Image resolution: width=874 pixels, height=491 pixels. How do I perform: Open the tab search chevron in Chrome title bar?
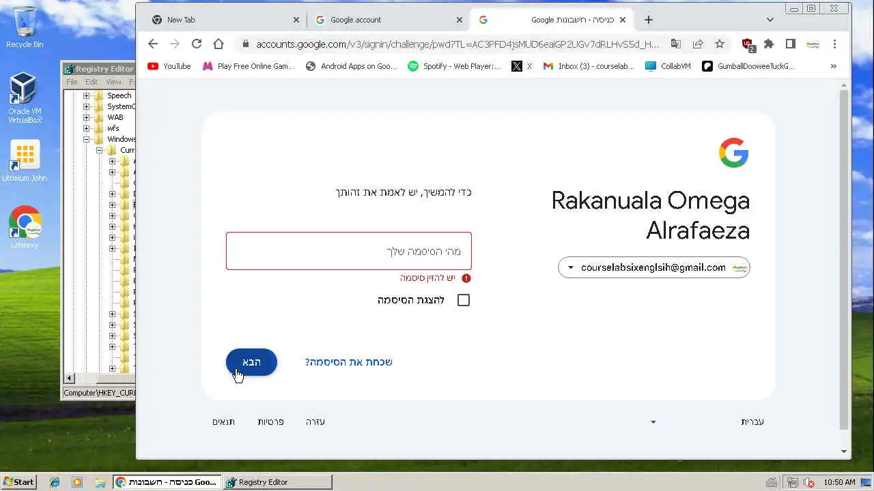(x=770, y=20)
